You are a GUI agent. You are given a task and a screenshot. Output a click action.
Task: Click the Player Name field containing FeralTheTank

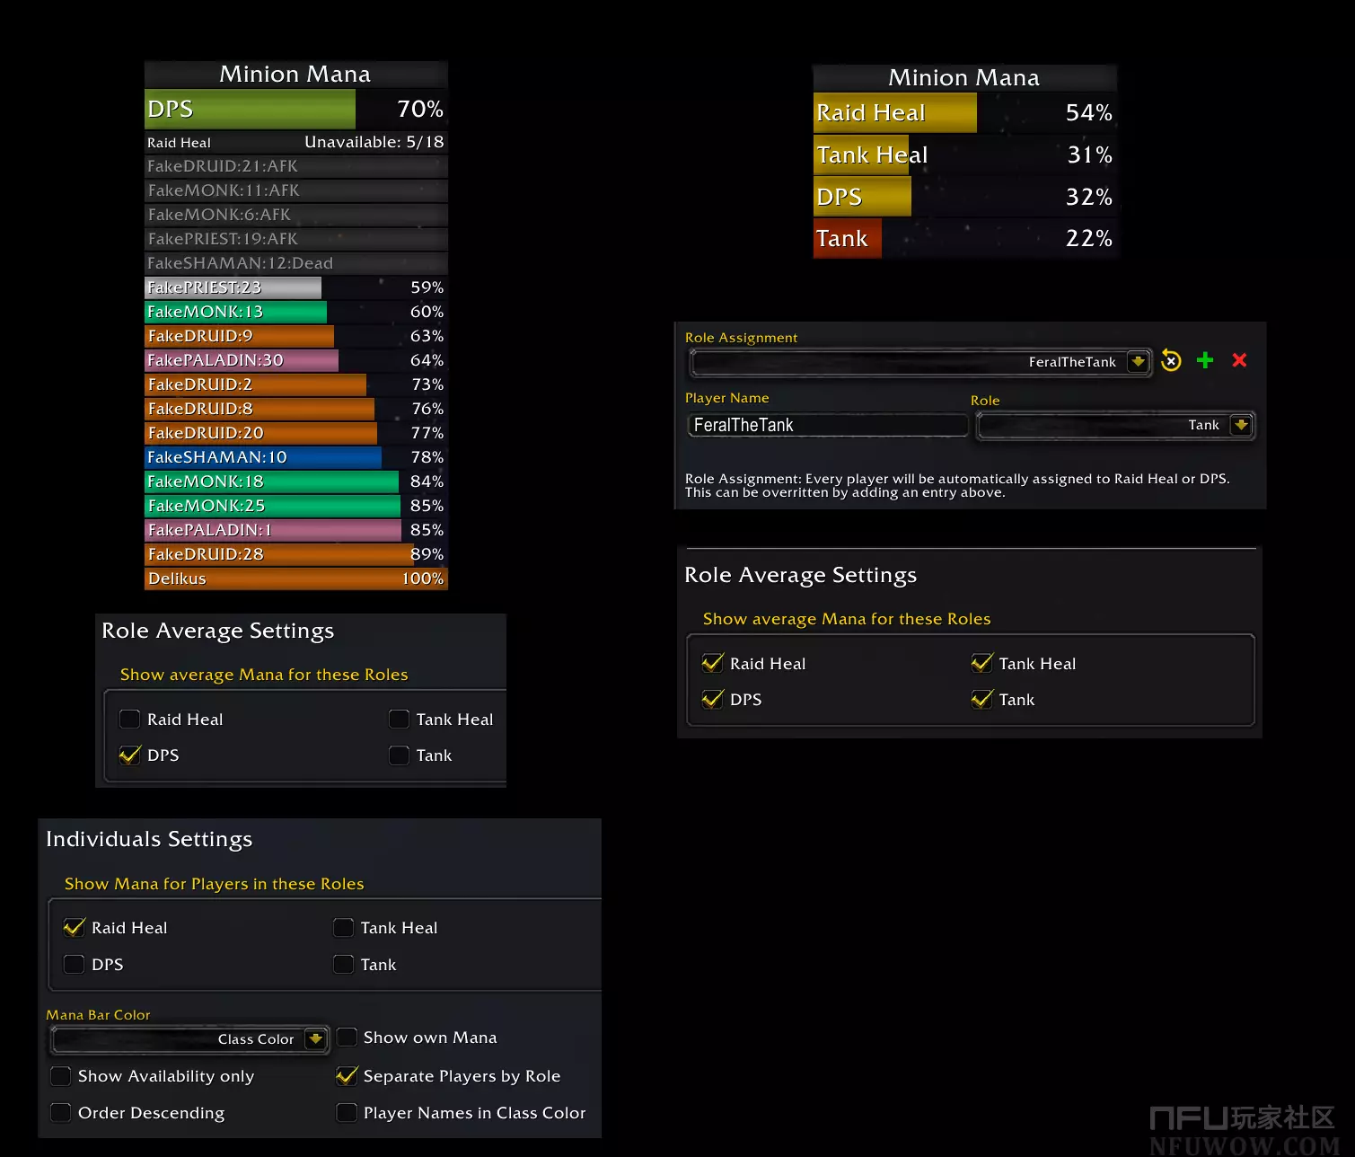click(x=826, y=425)
